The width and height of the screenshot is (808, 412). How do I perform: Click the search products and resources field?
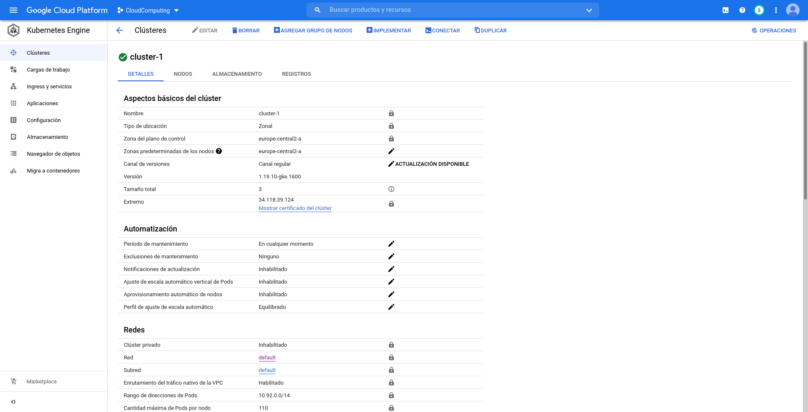(452, 10)
